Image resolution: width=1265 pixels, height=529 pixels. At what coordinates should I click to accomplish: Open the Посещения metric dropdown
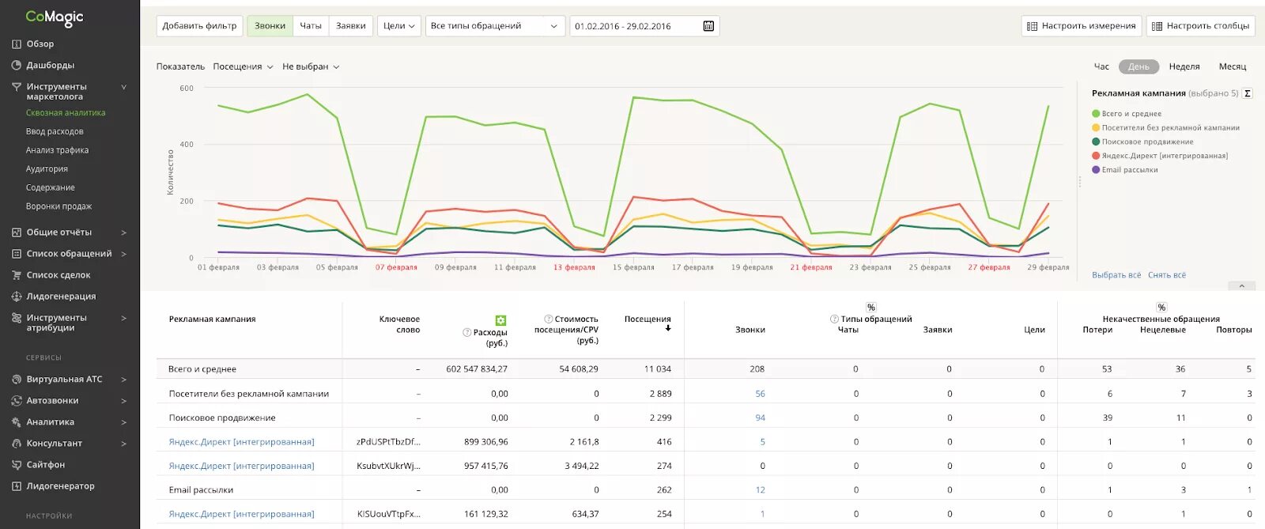(x=243, y=67)
